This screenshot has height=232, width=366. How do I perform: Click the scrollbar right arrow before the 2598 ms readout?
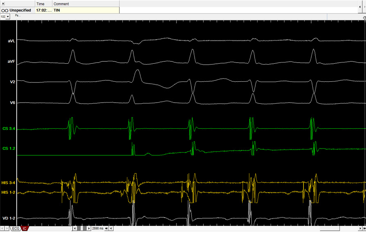tap(90, 228)
